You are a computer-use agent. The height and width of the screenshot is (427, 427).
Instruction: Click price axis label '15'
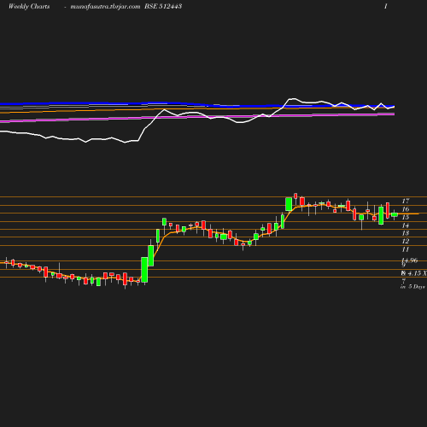coord(406,217)
